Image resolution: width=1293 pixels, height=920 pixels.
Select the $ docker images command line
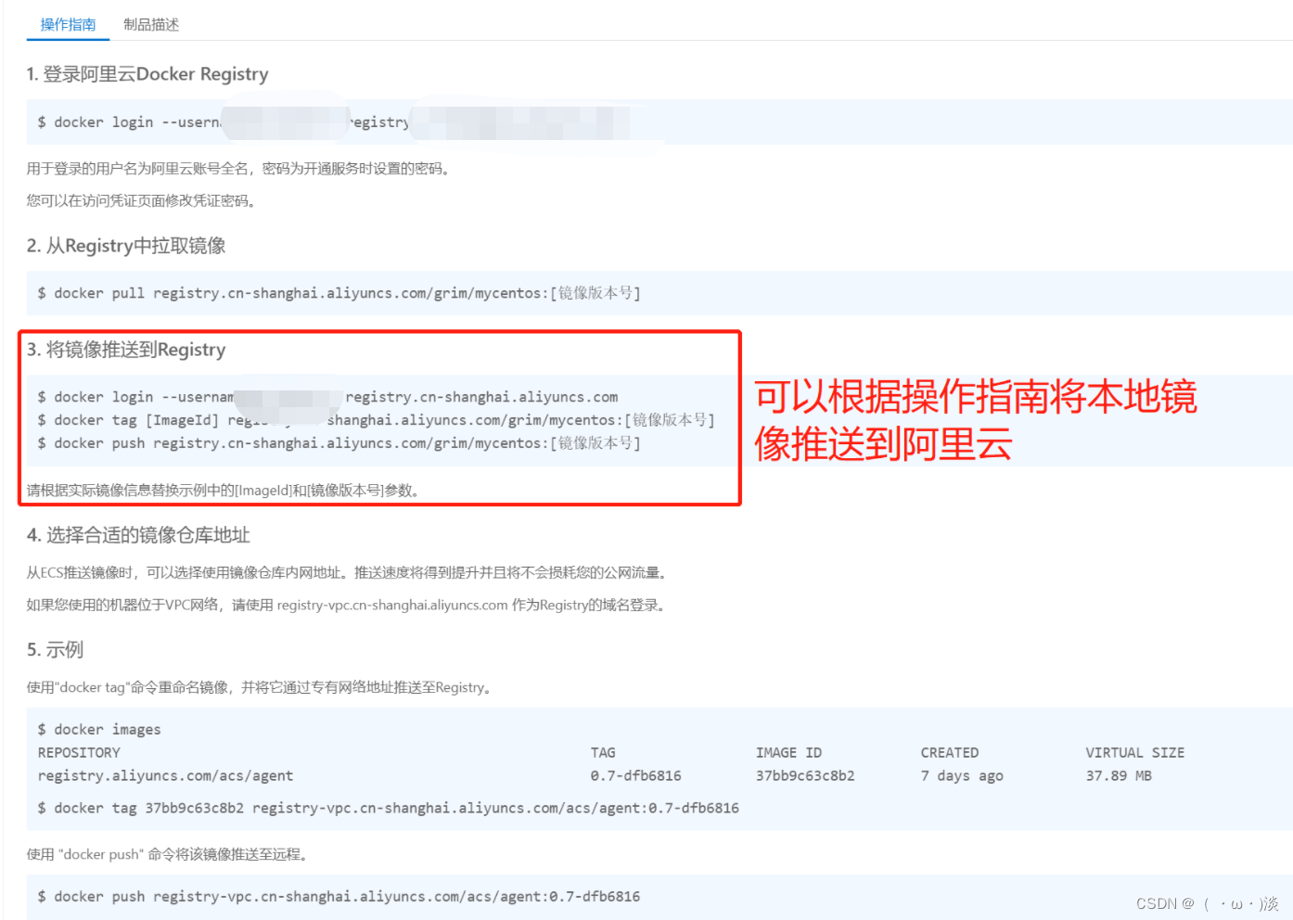(x=99, y=730)
